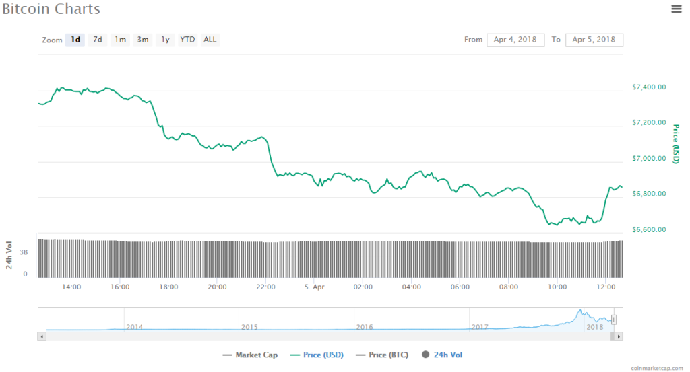Open the chart hamburger menu icon

tap(676, 9)
